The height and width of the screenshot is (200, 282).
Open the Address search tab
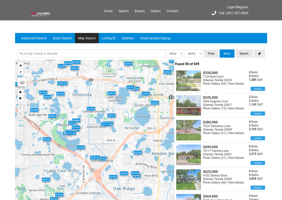coord(128,38)
